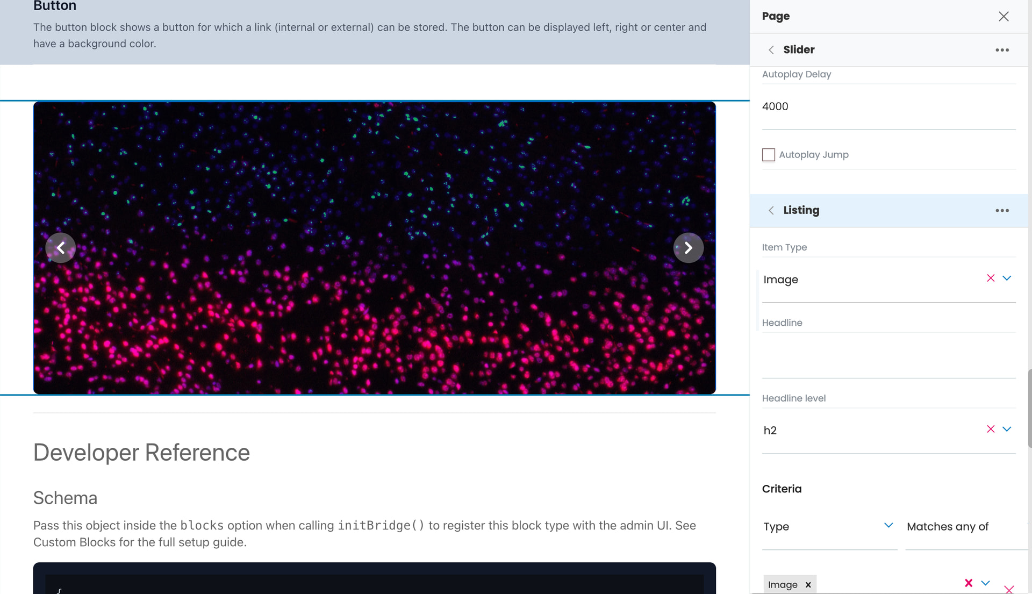Clear the Item Type Image selection
This screenshot has height=594, width=1032.
[x=990, y=278]
